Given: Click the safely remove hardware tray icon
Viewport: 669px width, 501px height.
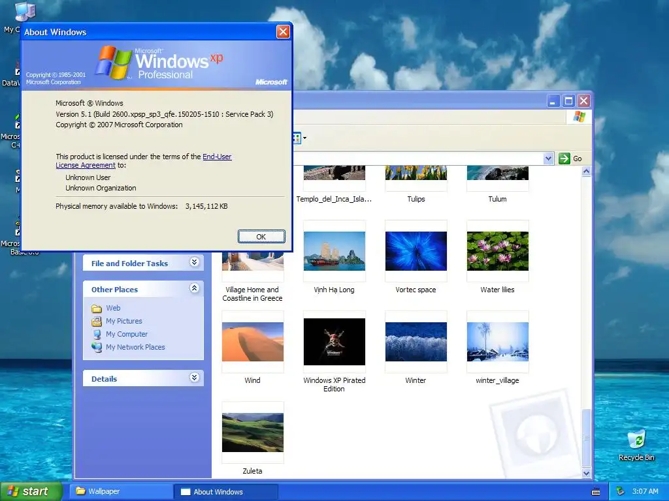Looking at the screenshot, I should click(621, 492).
